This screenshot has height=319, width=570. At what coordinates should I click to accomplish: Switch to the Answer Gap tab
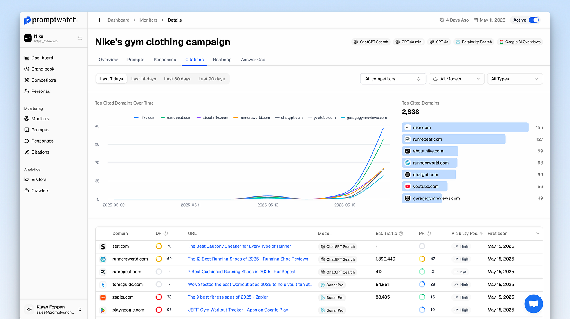pos(253,60)
